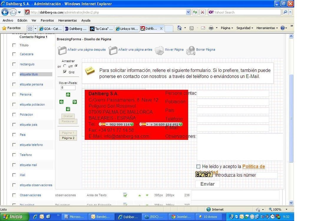Open the Quick Tabs dropdown arrow
This screenshot has width=324, height=221.
(35, 29)
